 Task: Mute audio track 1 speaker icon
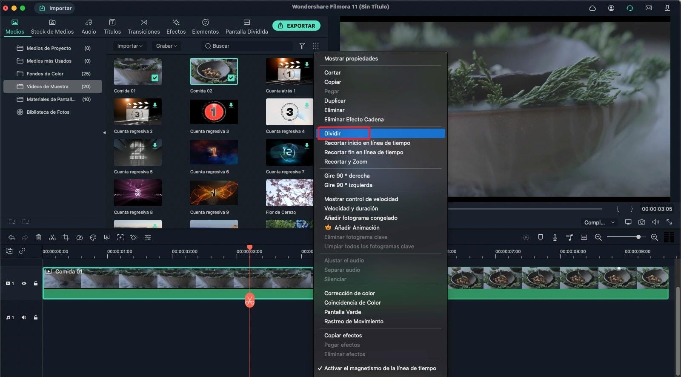click(x=24, y=317)
